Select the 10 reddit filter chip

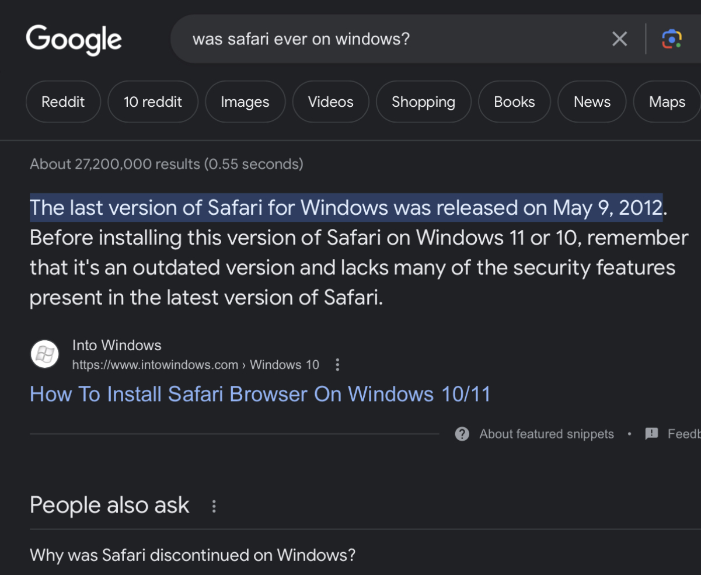point(153,102)
